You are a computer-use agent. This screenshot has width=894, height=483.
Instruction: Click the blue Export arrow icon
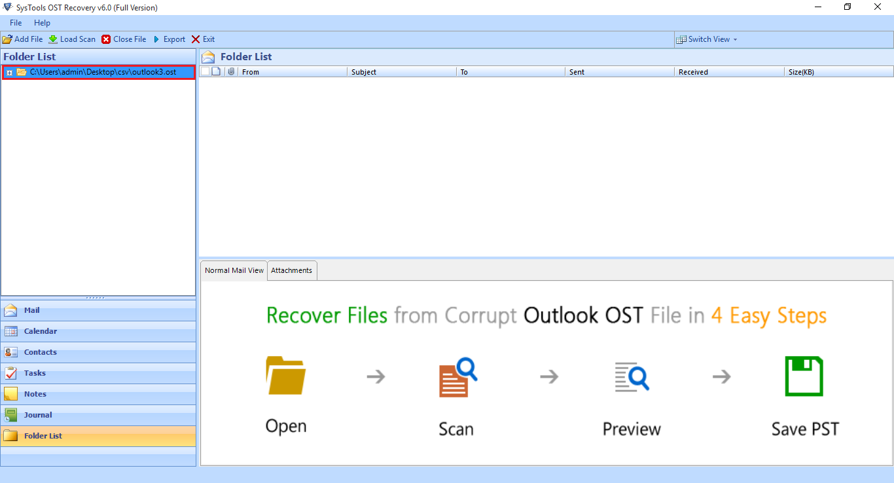(156, 39)
